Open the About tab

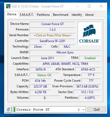click(x=89, y=15)
